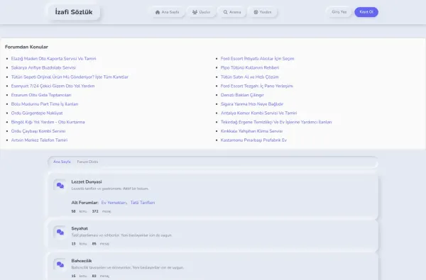This screenshot has width=426, height=280.
Task: Open Tütün Sepeti Orijinal Ürün topic
Action: point(70,77)
